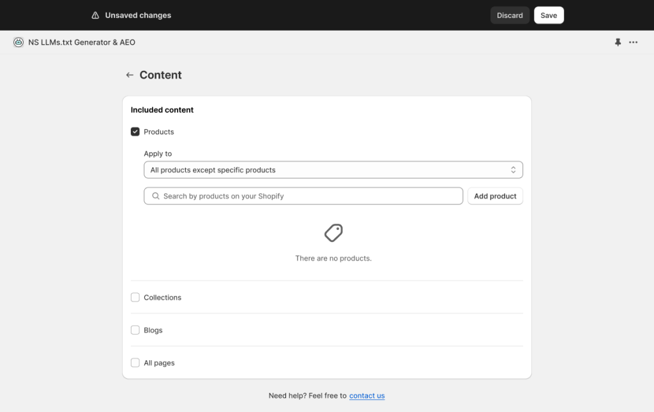This screenshot has height=412, width=654.
Task: Click the unsaved changes warning icon
Action: coord(96,15)
